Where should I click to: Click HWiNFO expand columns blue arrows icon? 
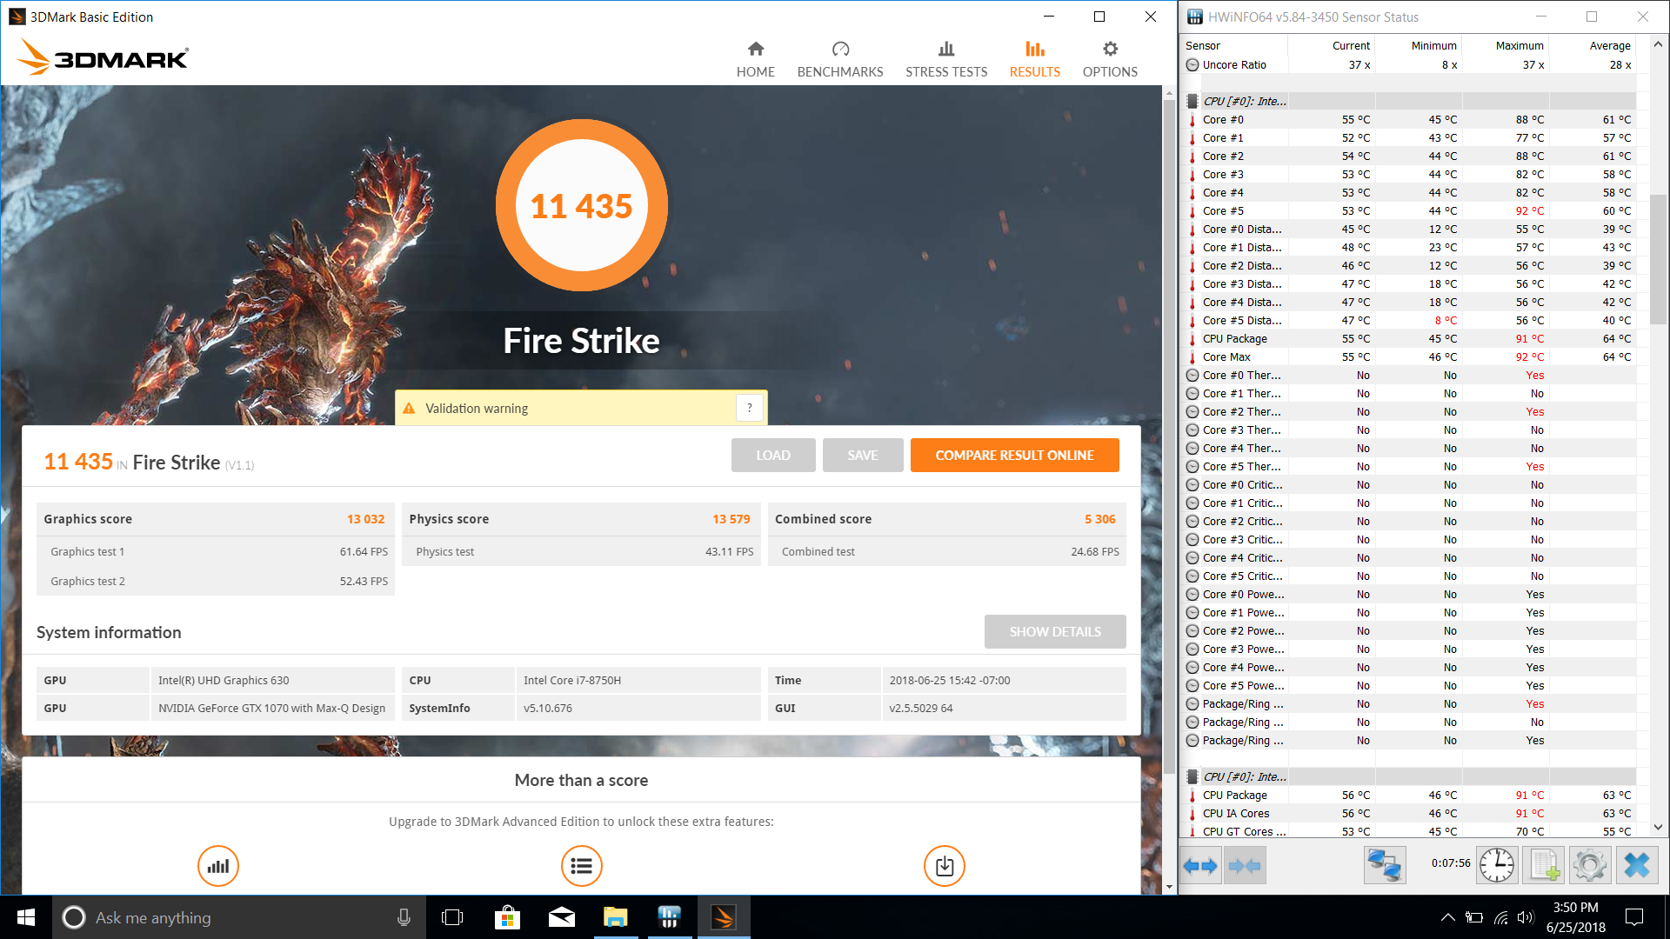pos(1200,865)
